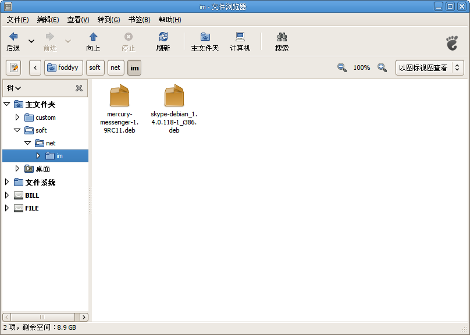
Task: Expand the 文件系统 tree node
Action: pos(7,182)
